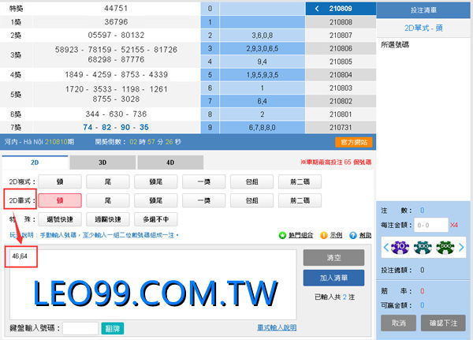Screen dimensions: 473x340
Task: Toggle the highlighted 頭 in 2D單式 row
Action: pyautogui.click(x=60, y=200)
